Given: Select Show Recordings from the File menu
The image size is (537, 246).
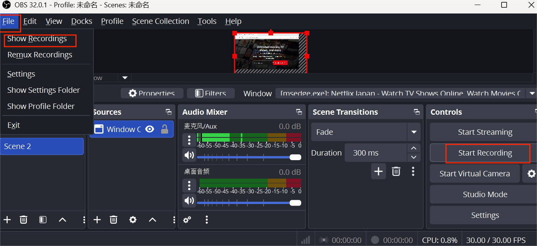Looking at the screenshot, I should 37,38.
